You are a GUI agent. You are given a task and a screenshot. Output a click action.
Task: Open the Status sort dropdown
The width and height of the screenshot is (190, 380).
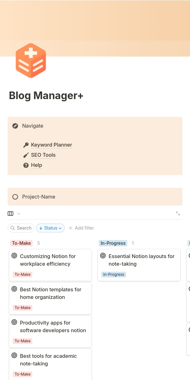click(50, 228)
